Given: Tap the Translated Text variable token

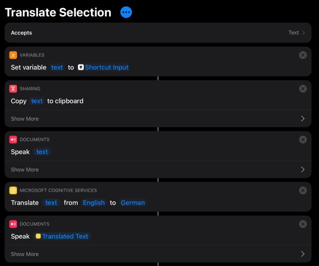Looking at the screenshot, I should [62, 236].
